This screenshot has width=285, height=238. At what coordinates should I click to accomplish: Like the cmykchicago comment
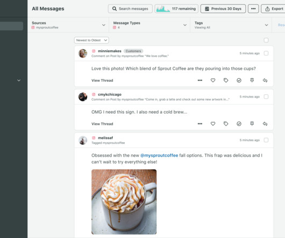click(x=213, y=124)
